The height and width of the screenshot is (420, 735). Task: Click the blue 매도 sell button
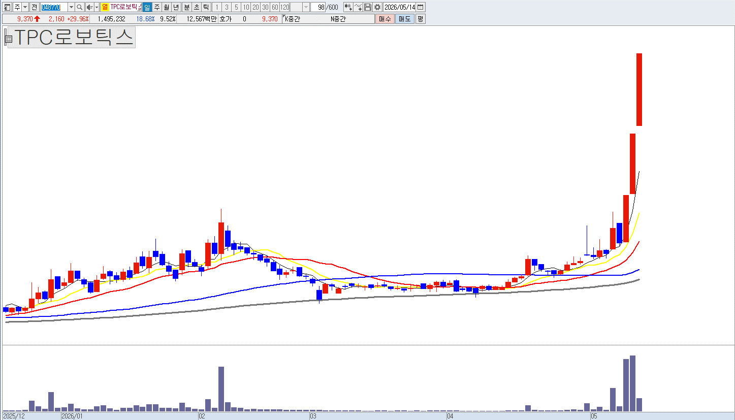[405, 19]
